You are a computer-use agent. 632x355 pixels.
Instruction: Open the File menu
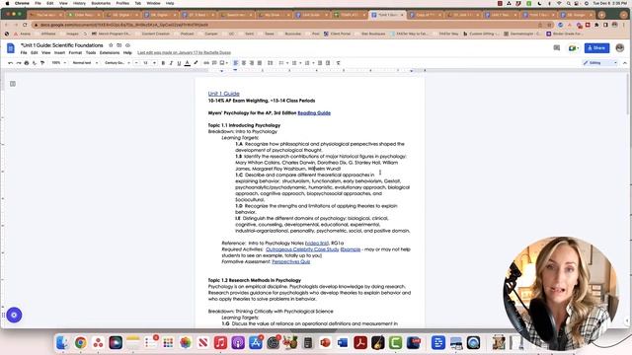tap(24, 52)
